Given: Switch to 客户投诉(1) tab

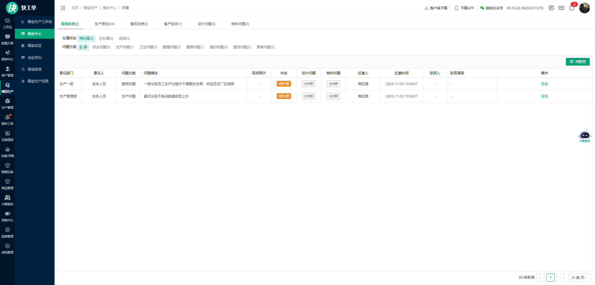Looking at the screenshot, I should click(173, 24).
